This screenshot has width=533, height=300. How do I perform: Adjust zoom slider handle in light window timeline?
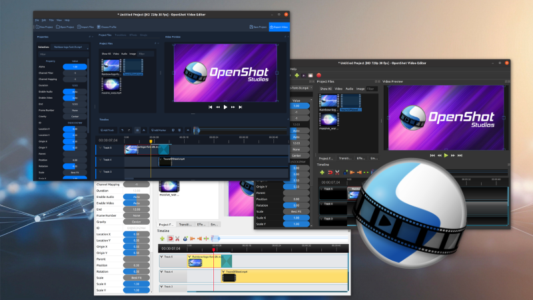219,239
